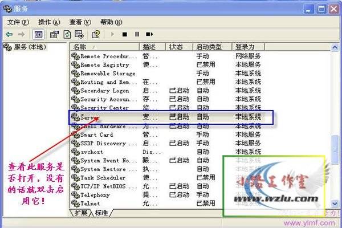Switch to the 扩展 tab
The image size is (342, 228).
click(80, 213)
